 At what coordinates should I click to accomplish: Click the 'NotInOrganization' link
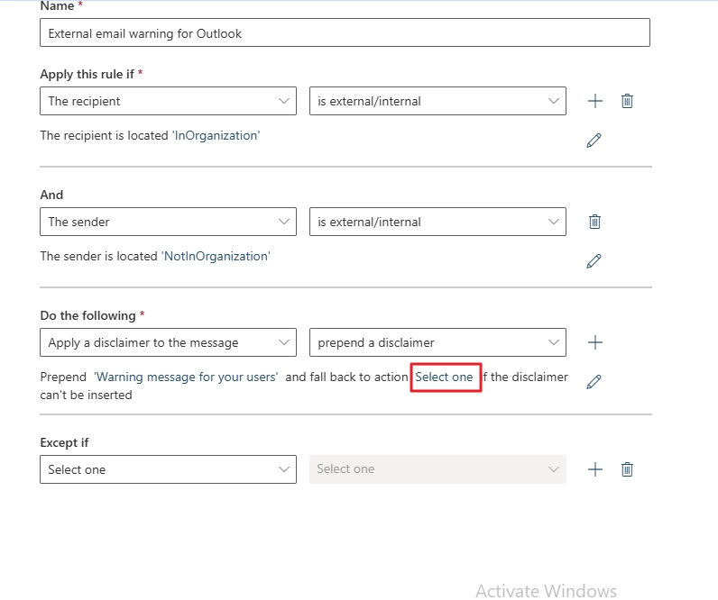click(216, 256)
